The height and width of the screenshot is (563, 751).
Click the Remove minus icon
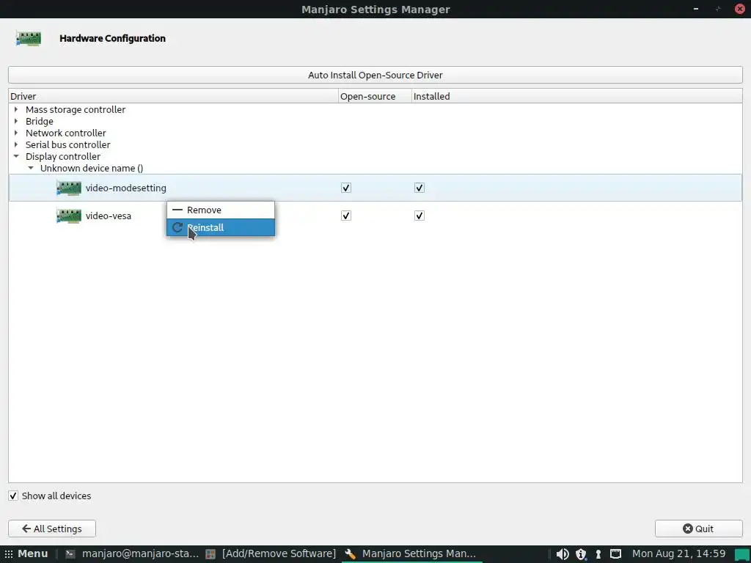(x=177, y=210)
